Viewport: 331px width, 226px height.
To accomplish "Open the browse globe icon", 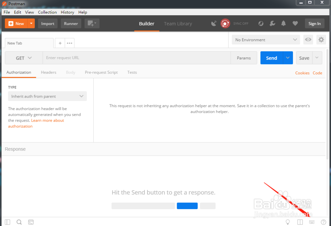I will tap(261, 23).
